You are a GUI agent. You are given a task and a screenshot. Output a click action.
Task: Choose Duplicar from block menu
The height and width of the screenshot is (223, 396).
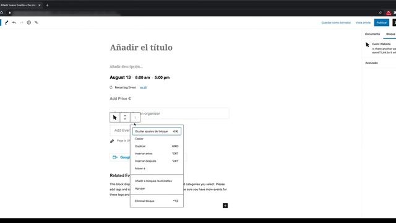tap(157, 146)
